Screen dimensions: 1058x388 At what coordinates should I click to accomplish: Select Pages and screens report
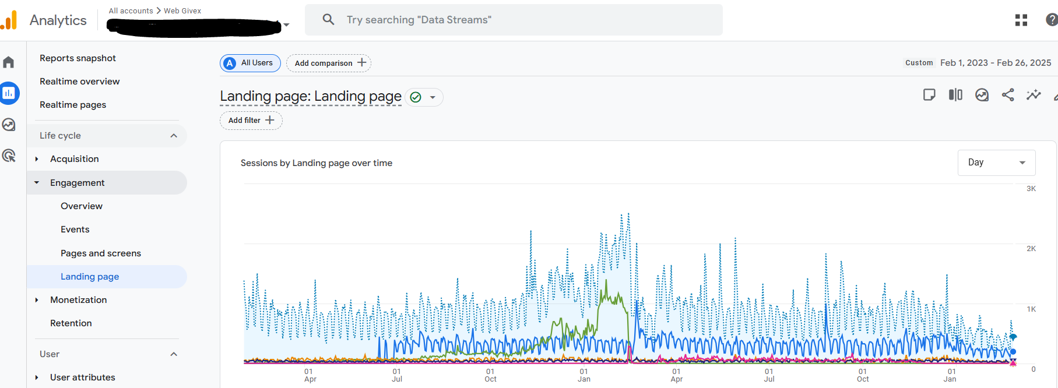tap(101, 253)
